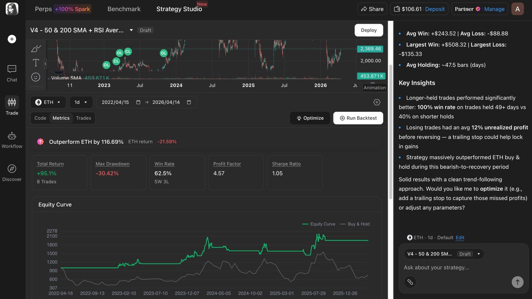Toggle the Buy & Hold legend series

pyautogui.click(x=355, y=224)
